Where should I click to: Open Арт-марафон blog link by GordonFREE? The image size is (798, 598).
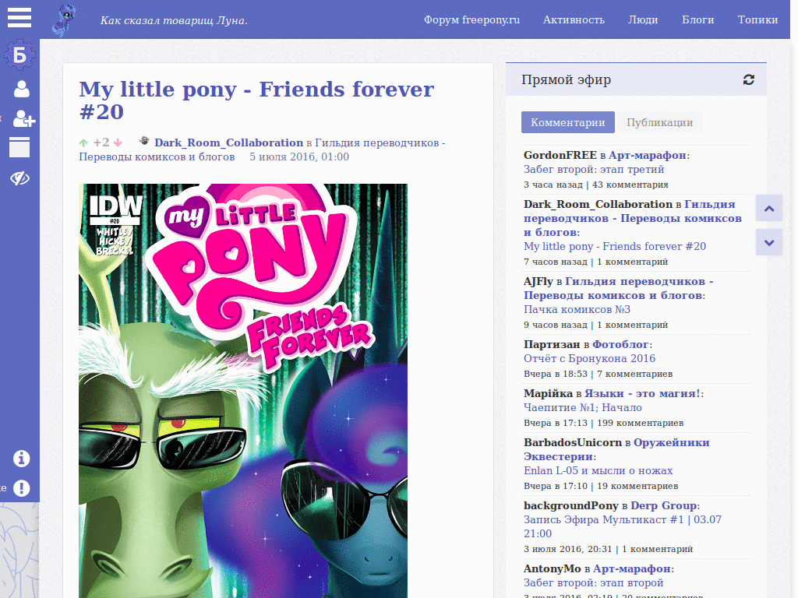pyautogui.click(x=648, y=156)
